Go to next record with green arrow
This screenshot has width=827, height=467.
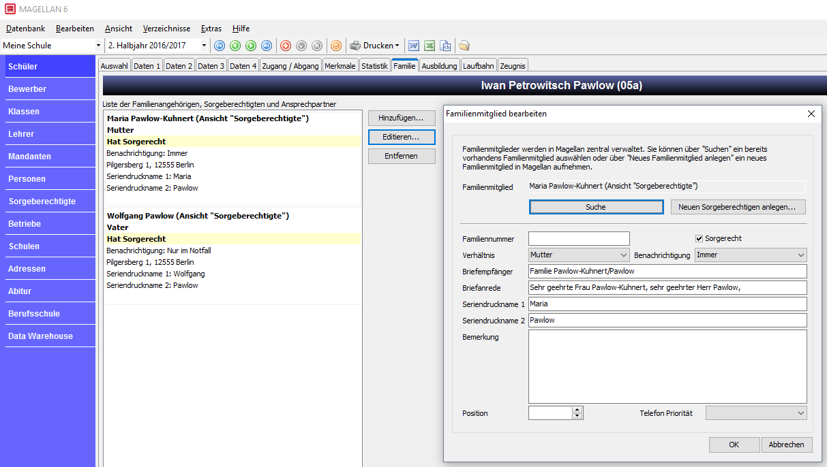251,46
